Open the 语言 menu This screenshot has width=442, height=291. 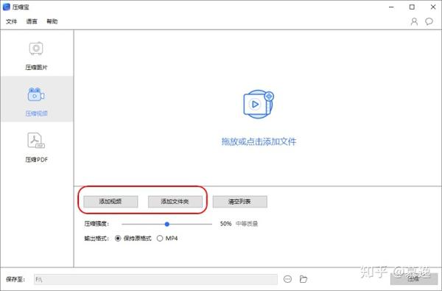32,21
